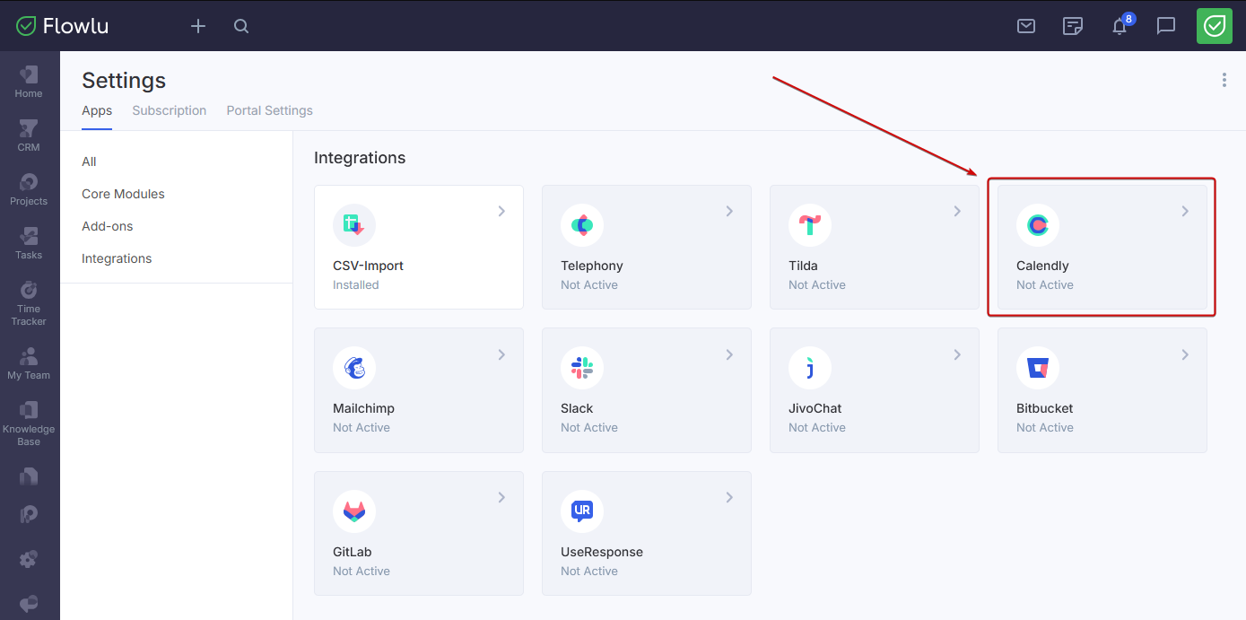The image size is (1246, 620).
Task: Expand Tilda card chevron
Action: (957, 211)
